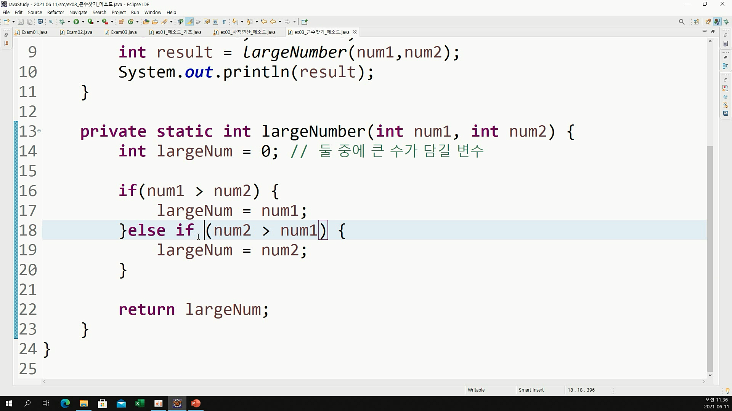Open the Javadoc view icon
Screen dimensions: 732x411
pos(726,97)
